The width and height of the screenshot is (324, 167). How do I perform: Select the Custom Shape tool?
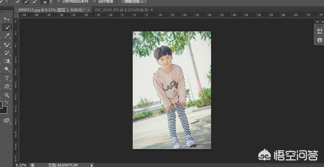7,86
